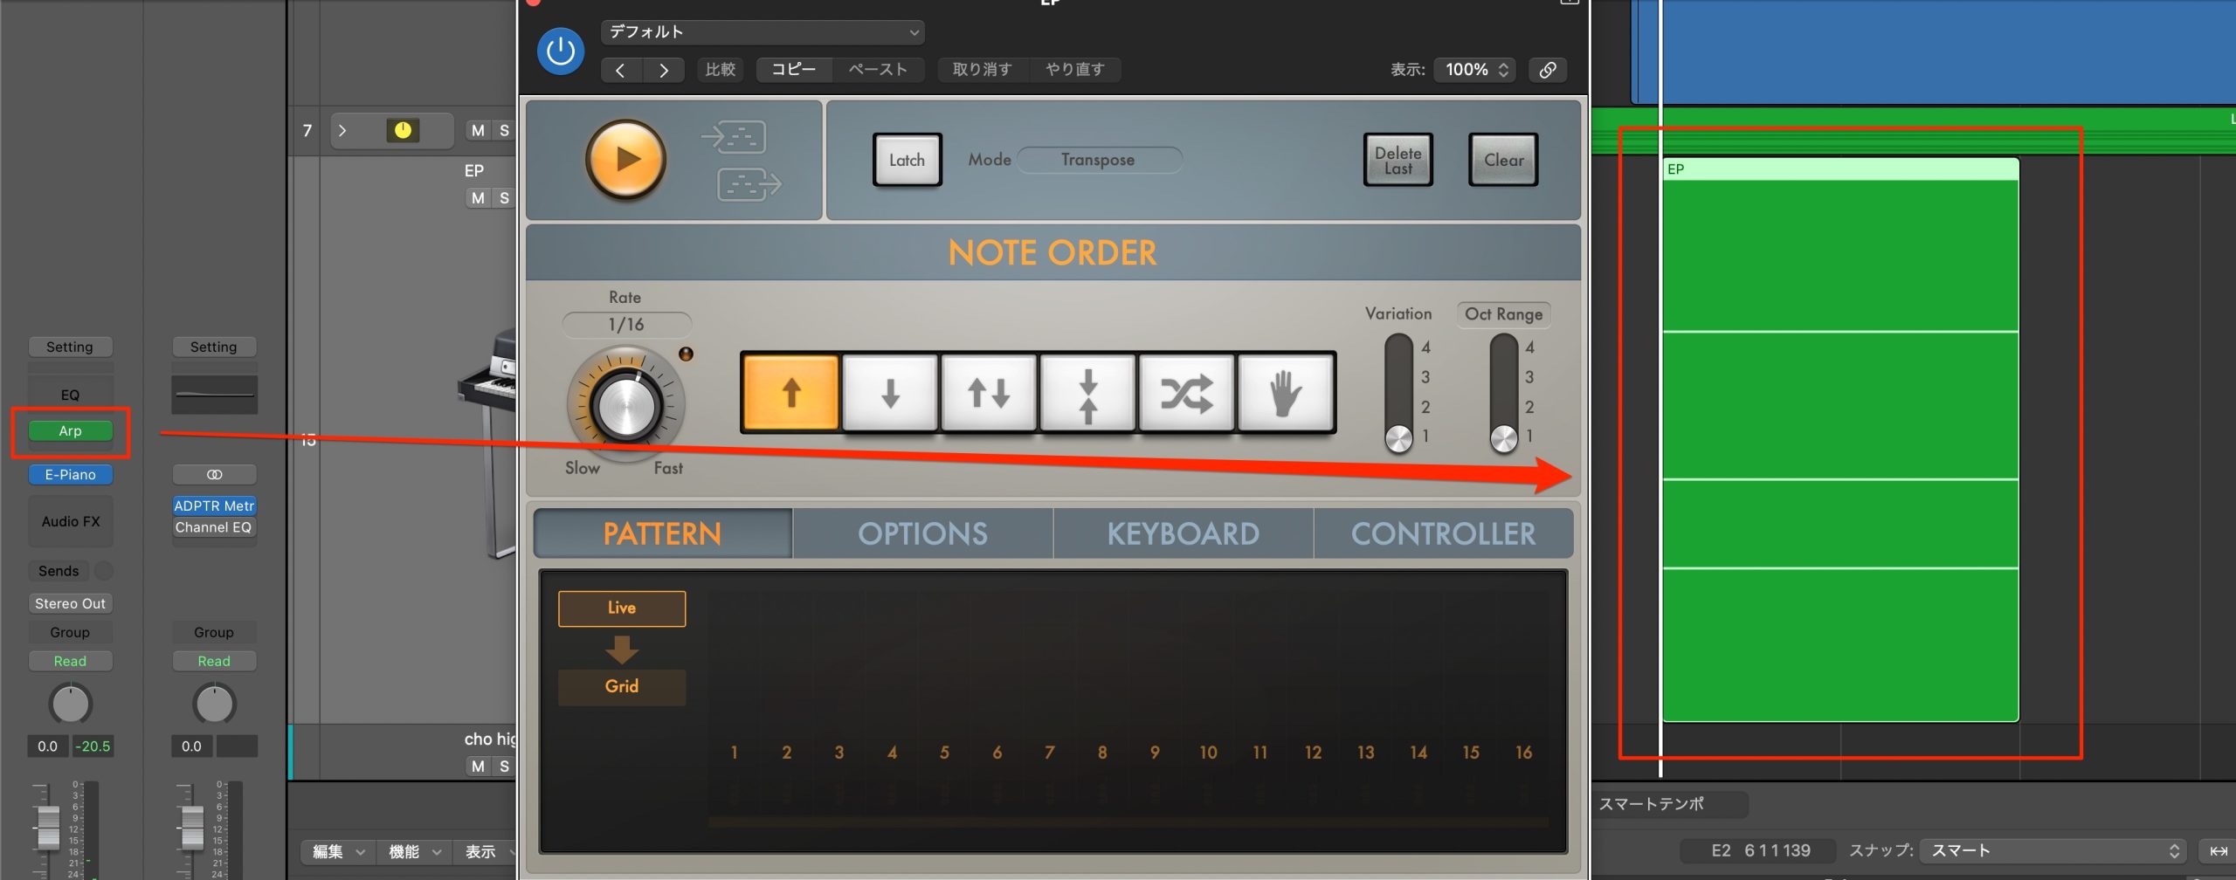This screenshot has height=880, width=2236.
Task: Open the Stereo Out output menu
Action: (71, 603)
